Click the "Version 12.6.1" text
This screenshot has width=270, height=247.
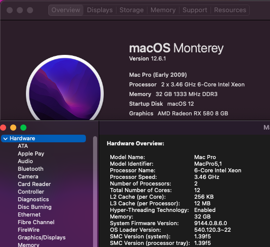pyautogui.click(x=147, y=58)
